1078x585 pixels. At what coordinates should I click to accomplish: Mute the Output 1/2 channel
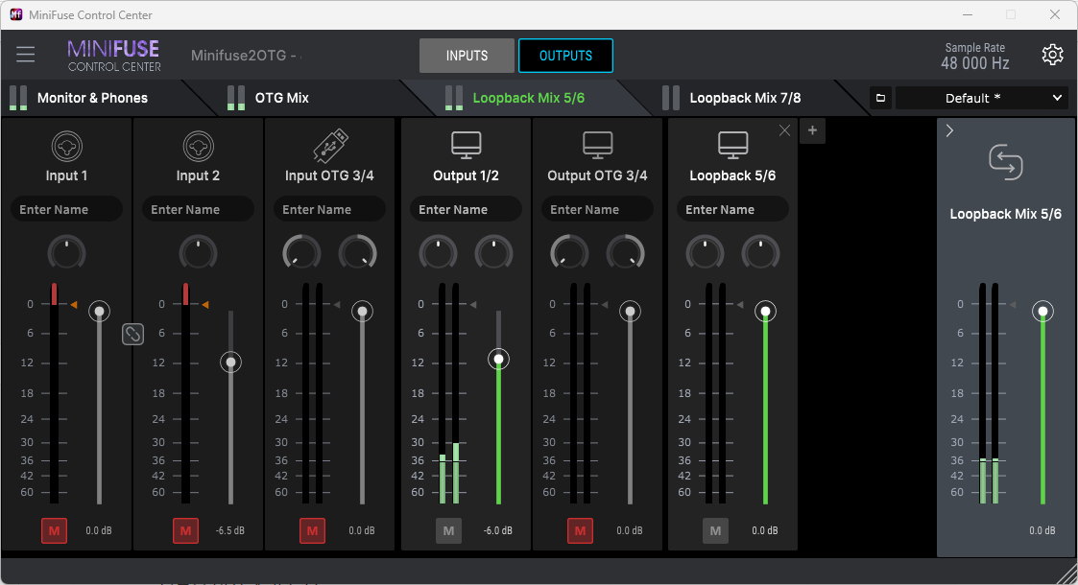(448, 530)
